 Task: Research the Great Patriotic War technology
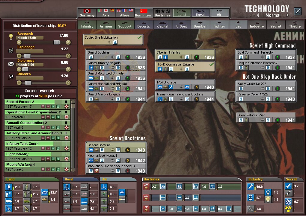[x=266, y=118]
